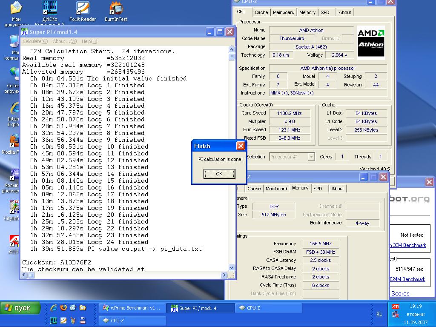Select the CPU tab in upper CPU-Z window
Image resolution: width=436 pixels, height=327 pixels.
point(241,11)
